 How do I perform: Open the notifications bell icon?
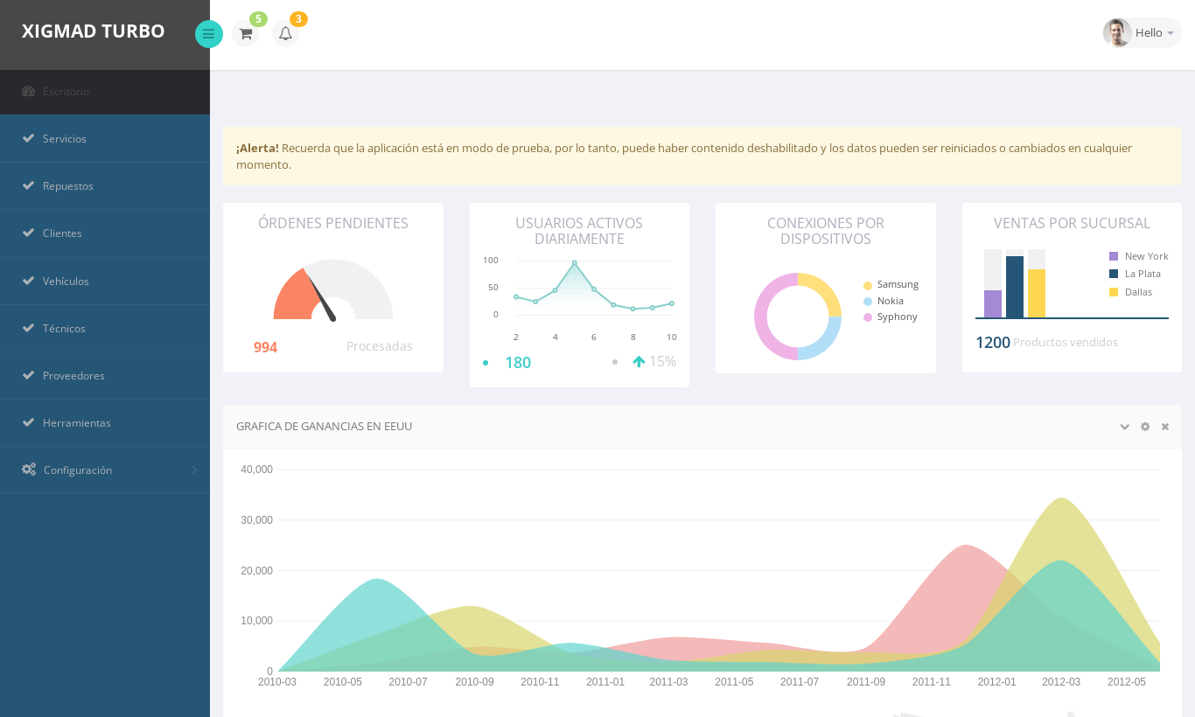click(285, 34)
